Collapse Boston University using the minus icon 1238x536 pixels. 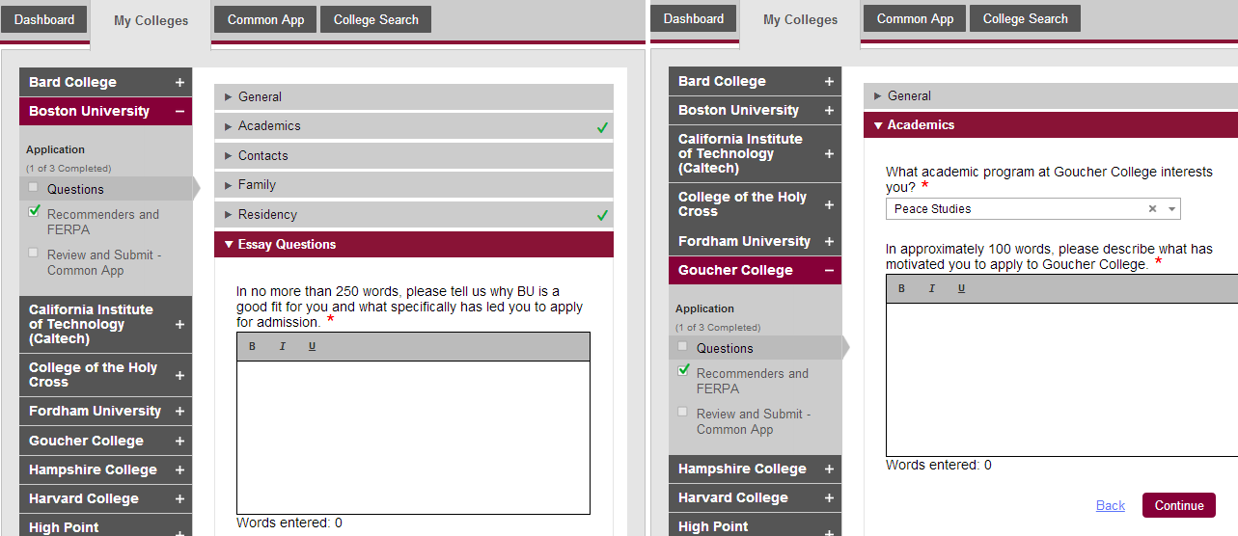click(179, 112)
